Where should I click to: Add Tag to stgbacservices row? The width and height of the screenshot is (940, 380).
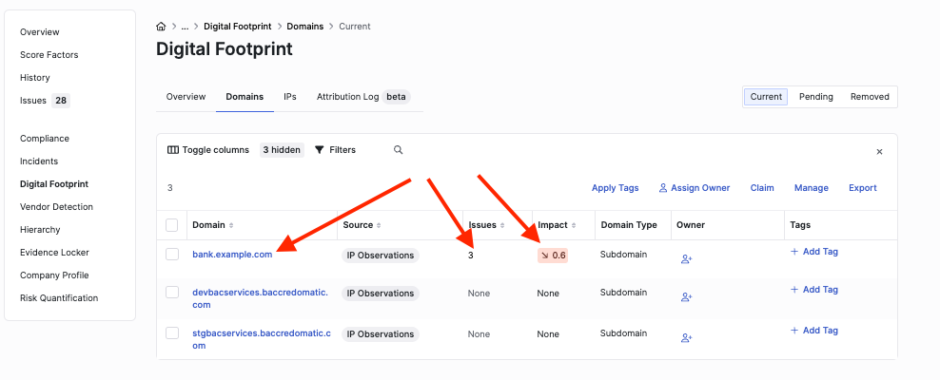814,331
